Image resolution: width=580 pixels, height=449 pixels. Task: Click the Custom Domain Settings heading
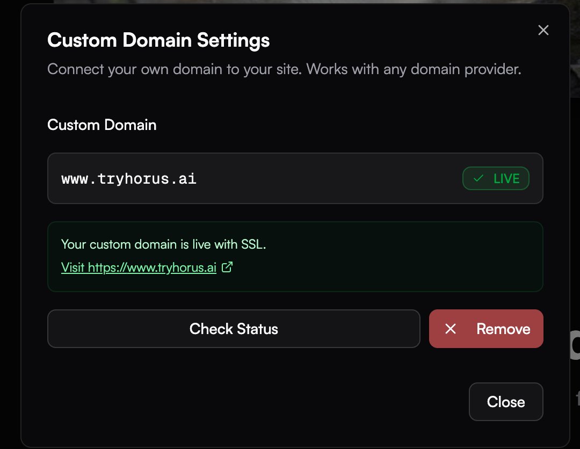tap(158, 40)
